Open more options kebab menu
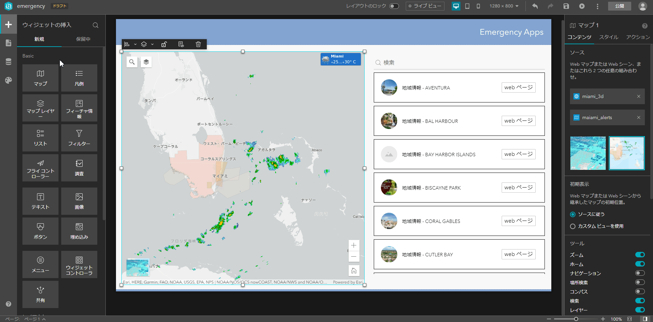The image size is (653, 322). coord(598,6)
